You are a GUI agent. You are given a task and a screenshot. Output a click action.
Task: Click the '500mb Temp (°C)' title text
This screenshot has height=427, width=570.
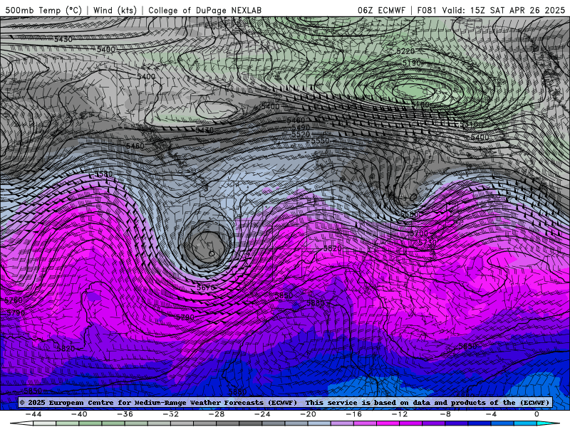coord(43,10)
